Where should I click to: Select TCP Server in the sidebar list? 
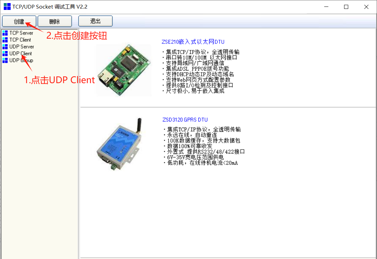(21, 33)
